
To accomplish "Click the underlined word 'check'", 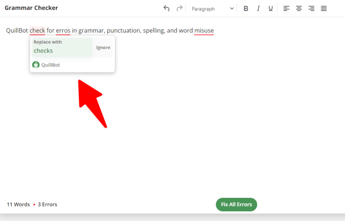I will click(37, 31).
